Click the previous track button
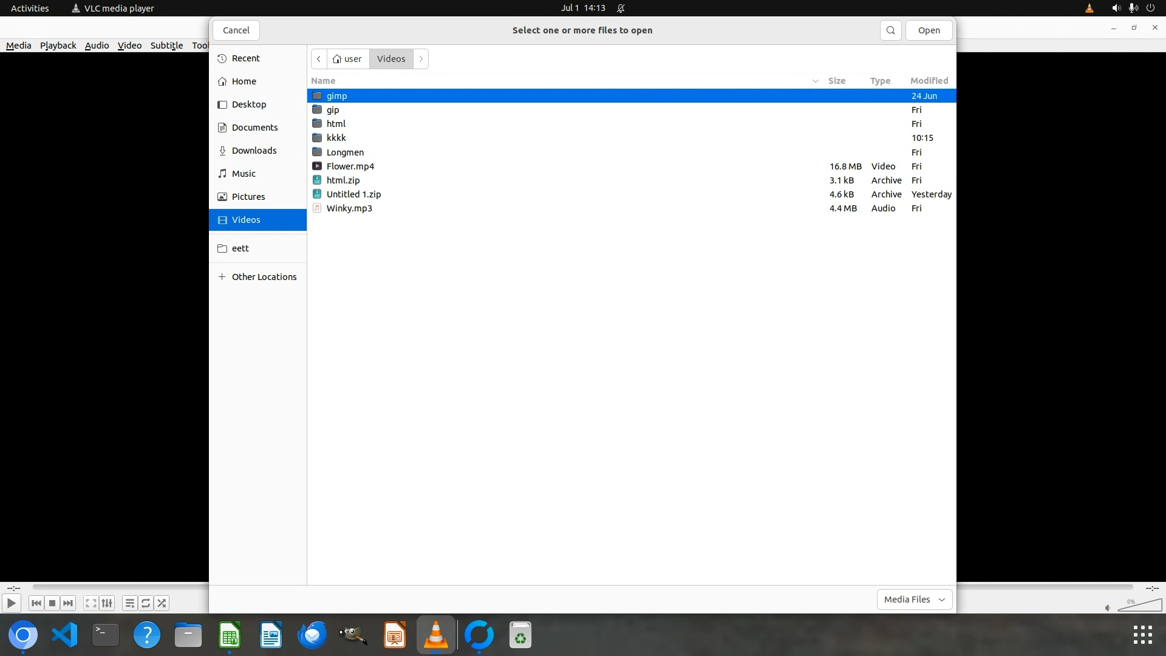 point(36,603)
